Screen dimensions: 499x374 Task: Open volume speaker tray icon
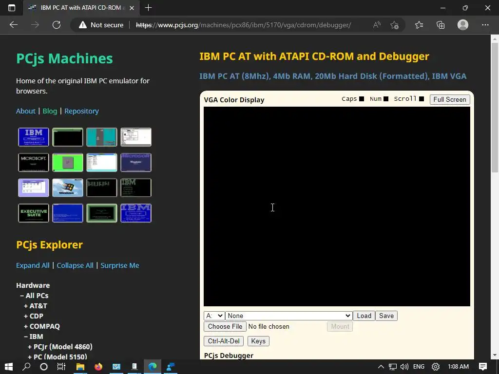tap(404, 367)
